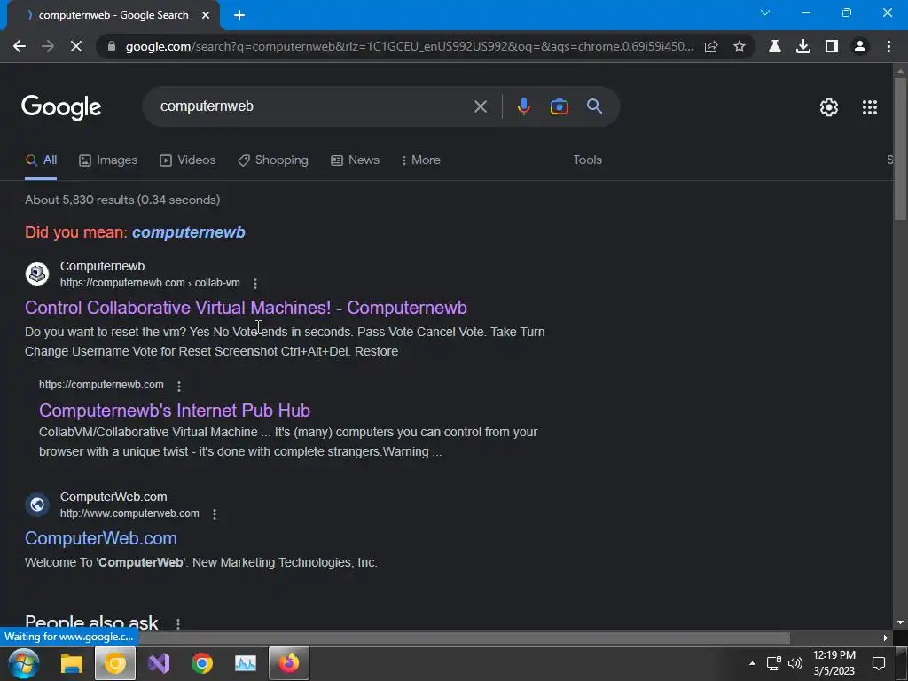
Task: Click the magnifier search button
Action: click(x=594, y=106)
